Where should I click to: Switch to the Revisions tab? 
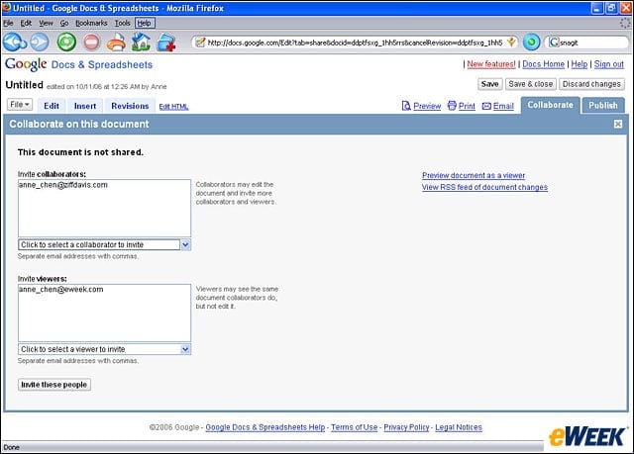(x=130, y=106)
